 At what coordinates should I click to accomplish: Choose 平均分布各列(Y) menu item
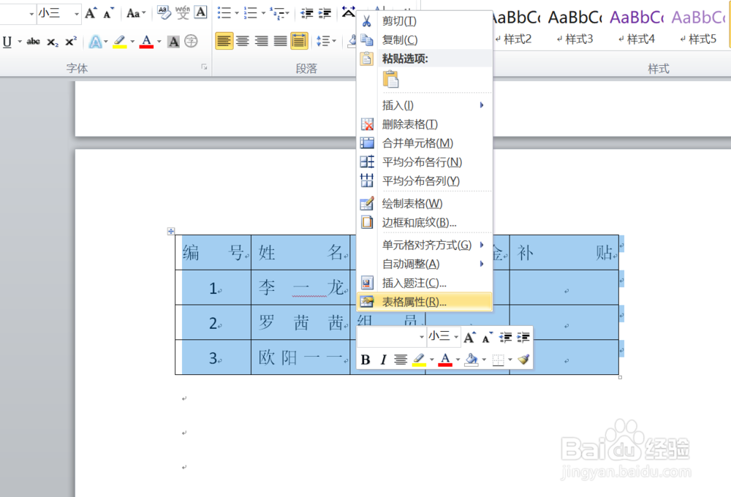424,181
